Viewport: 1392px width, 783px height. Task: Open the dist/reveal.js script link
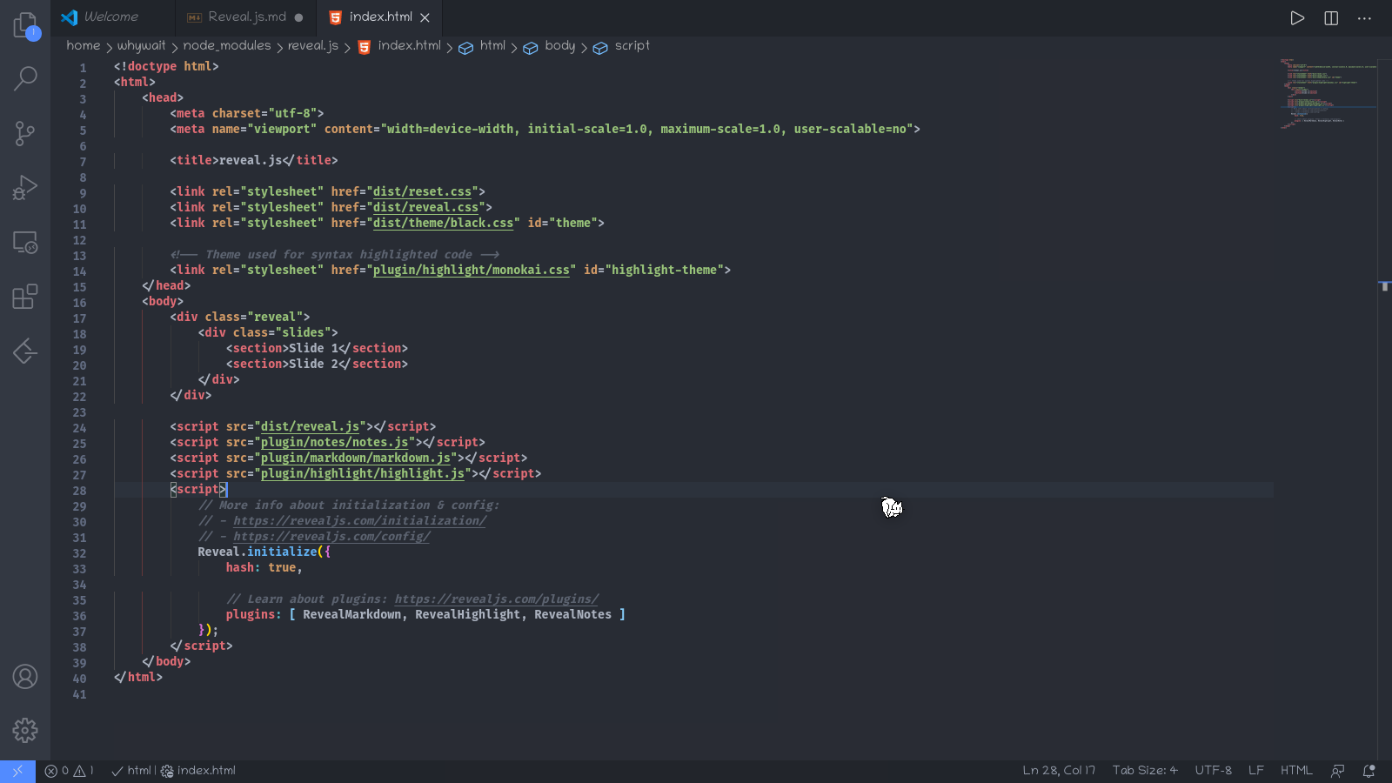click(310, 426)
